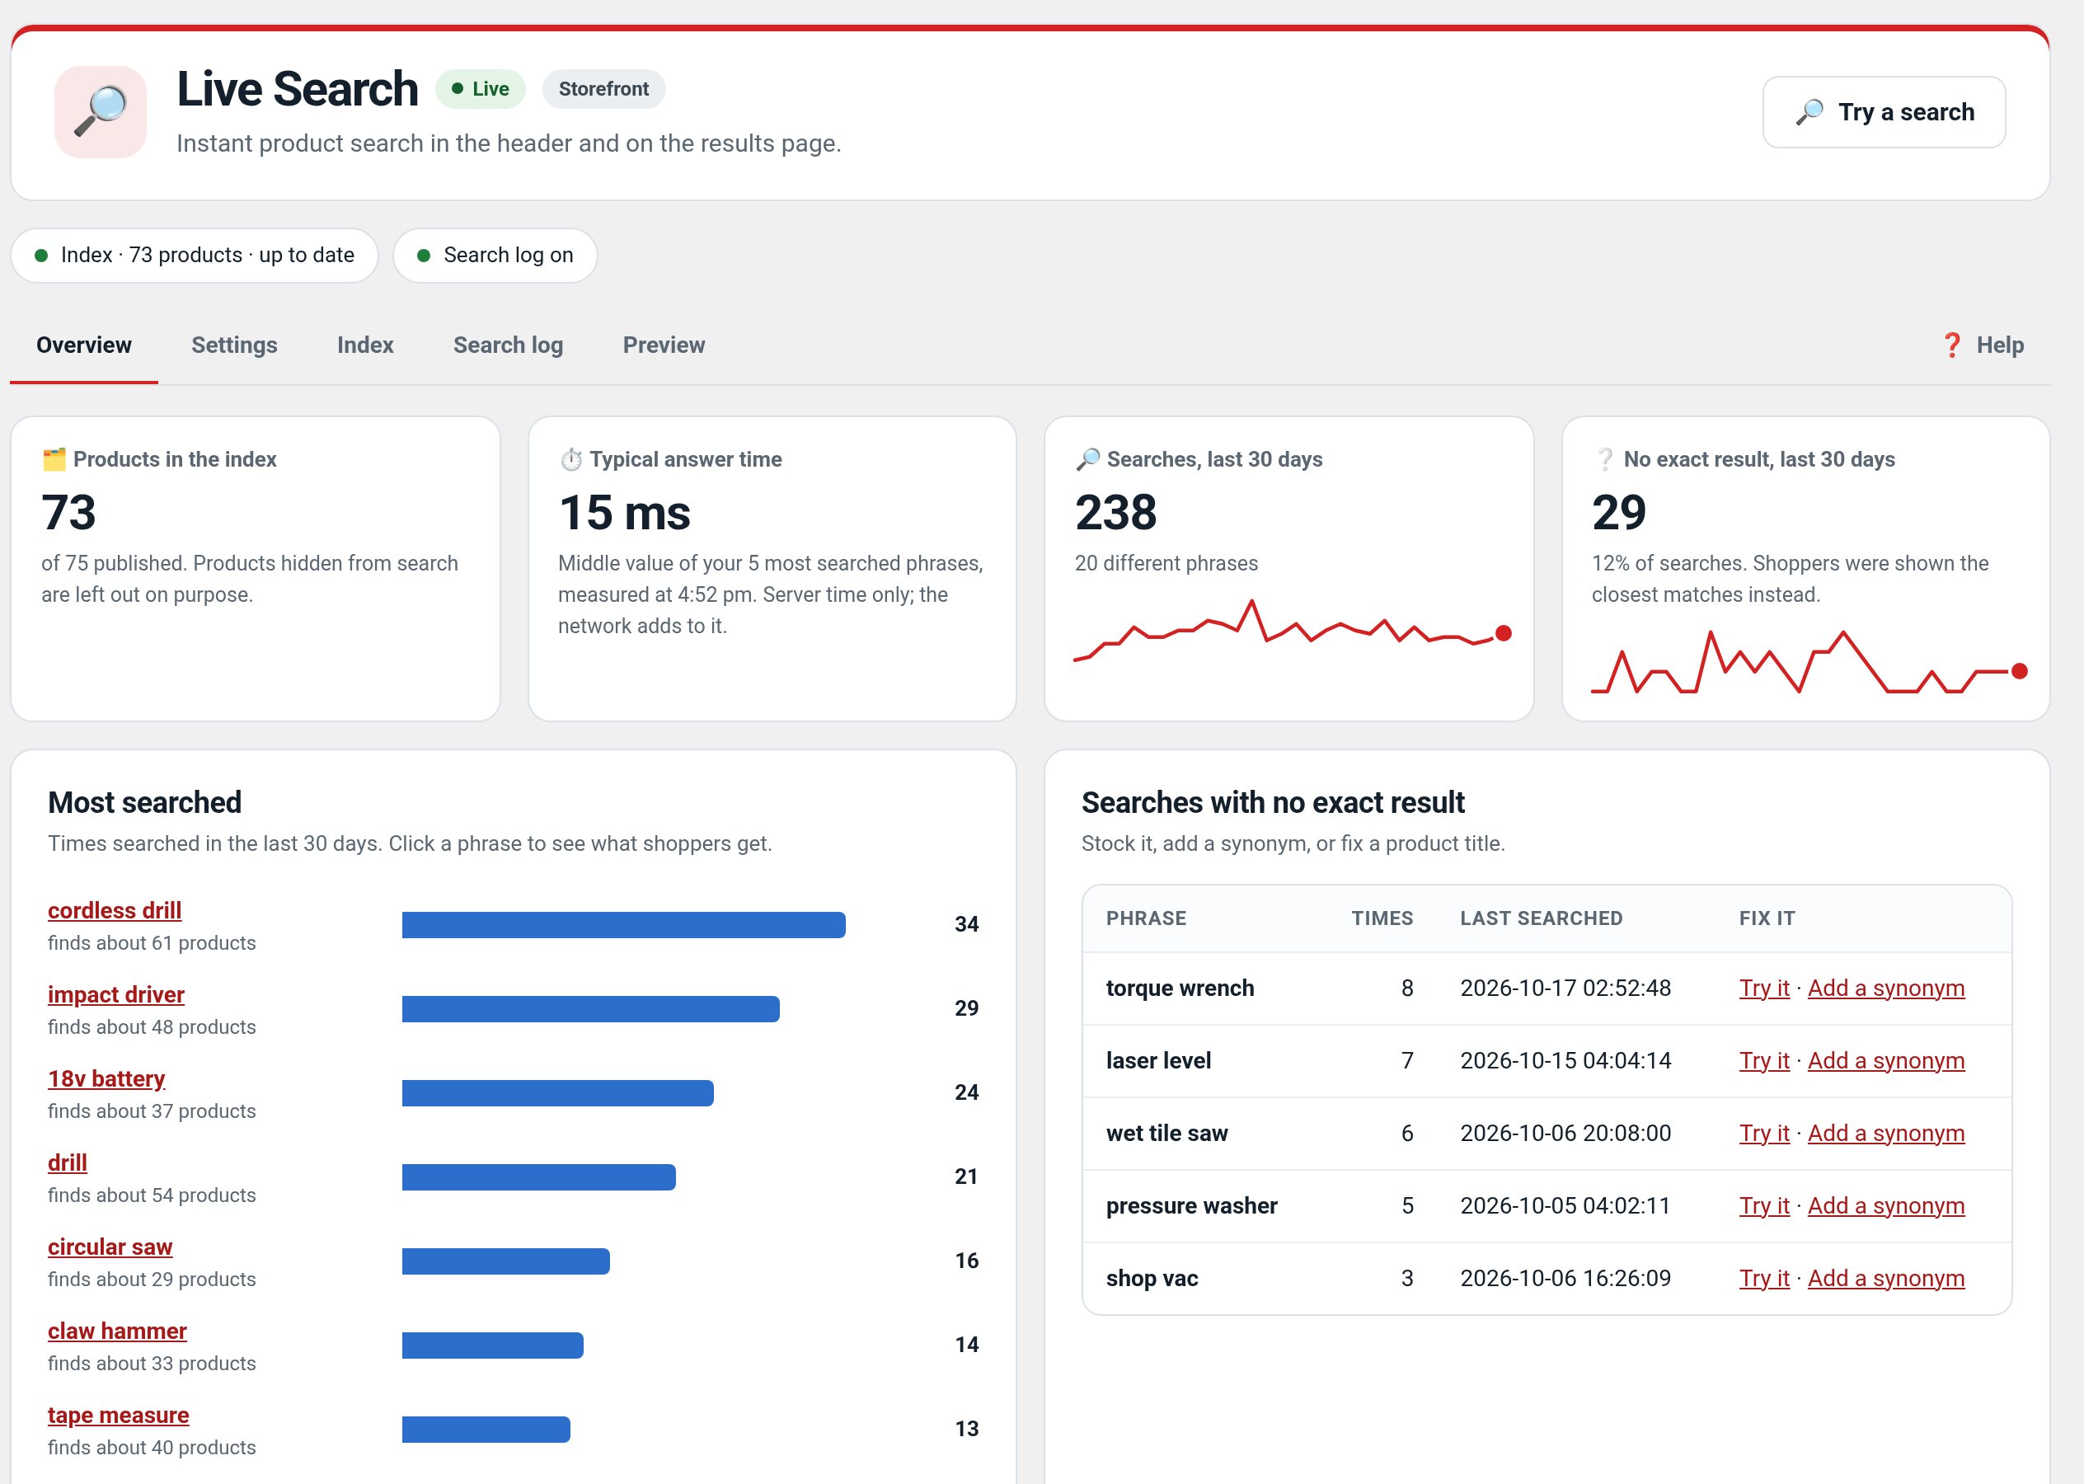
Task: Click the Help question mark icon
Action: (x=1950, y=345)
